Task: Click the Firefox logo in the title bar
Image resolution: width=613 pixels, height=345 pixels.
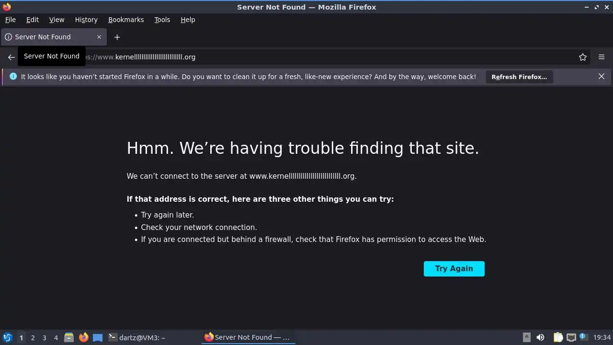Action: coord(7,7)
